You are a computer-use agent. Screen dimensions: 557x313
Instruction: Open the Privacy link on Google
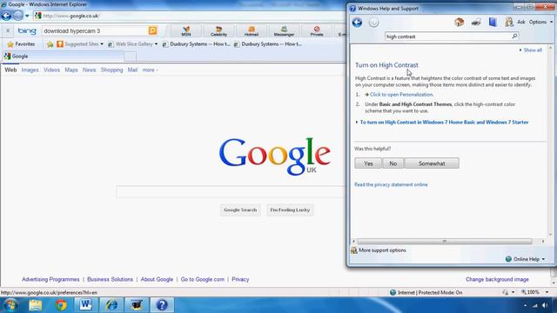[240, 279]
